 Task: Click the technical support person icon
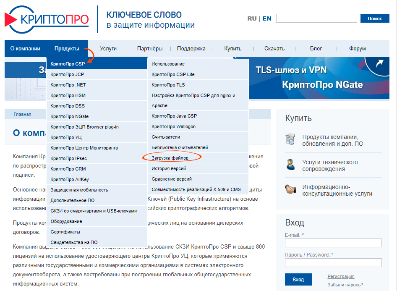[x=290, y=164]
